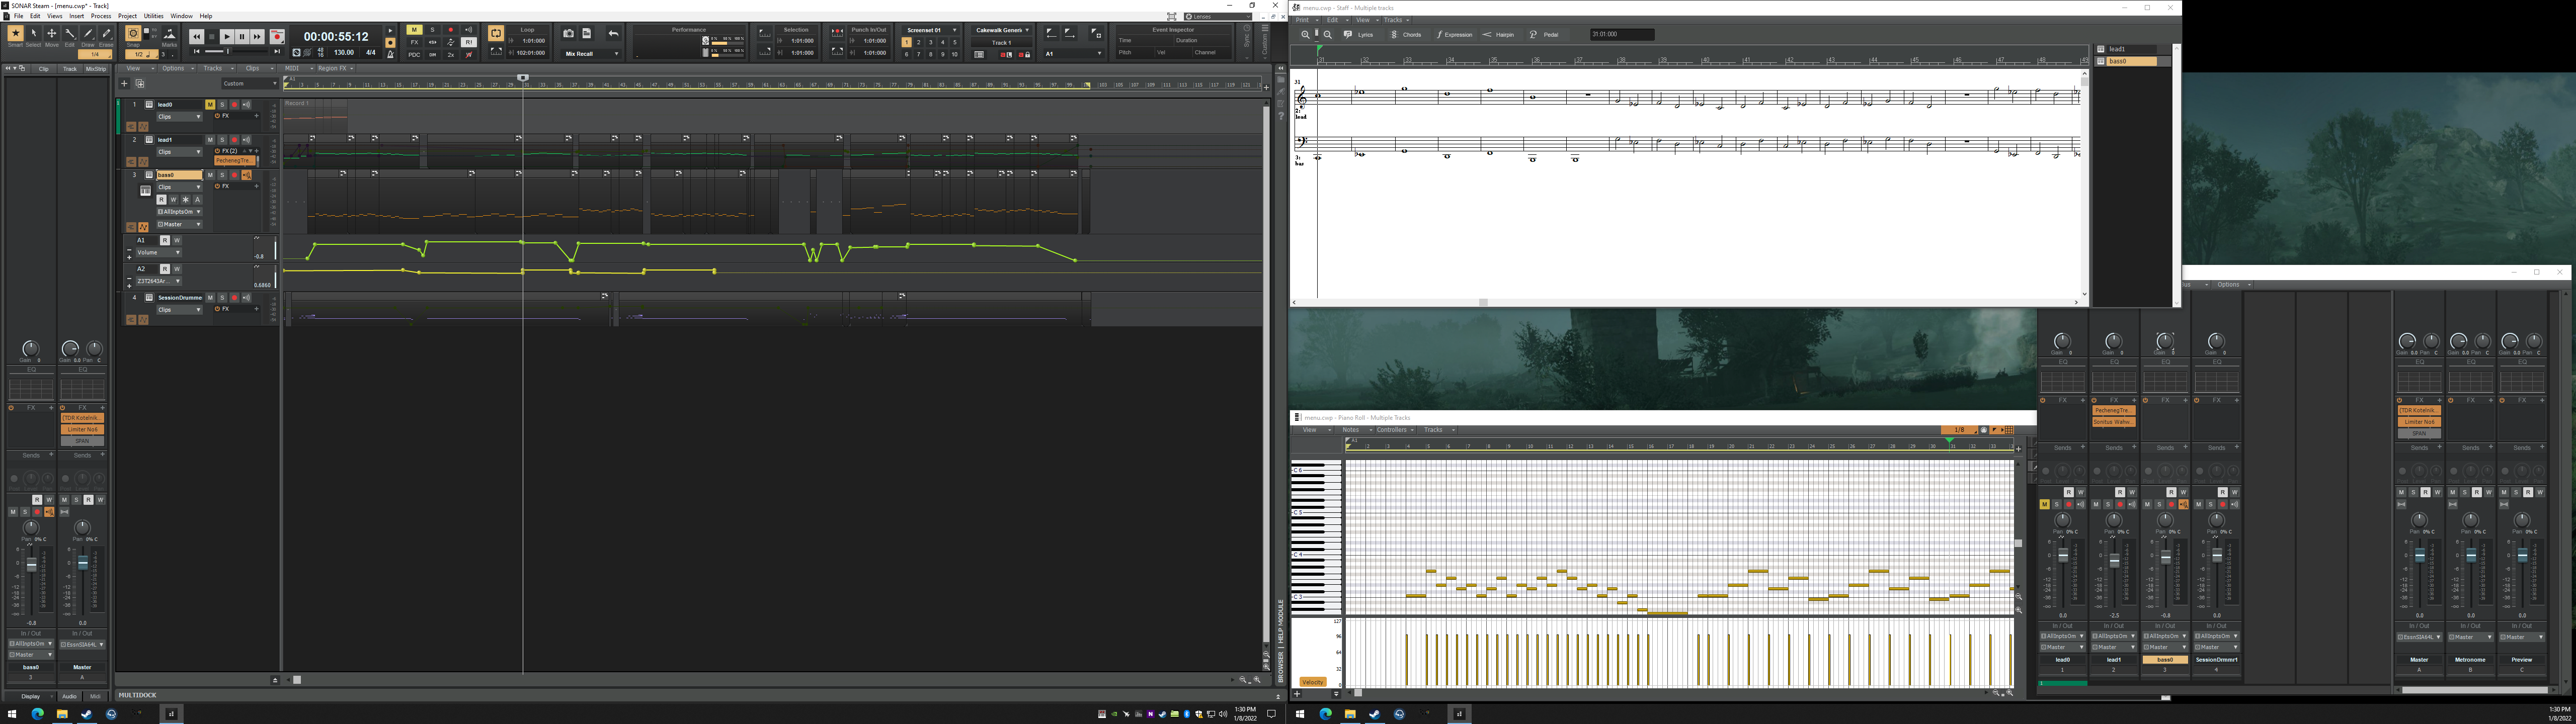Select the bass0 track name field

(179, 175)
